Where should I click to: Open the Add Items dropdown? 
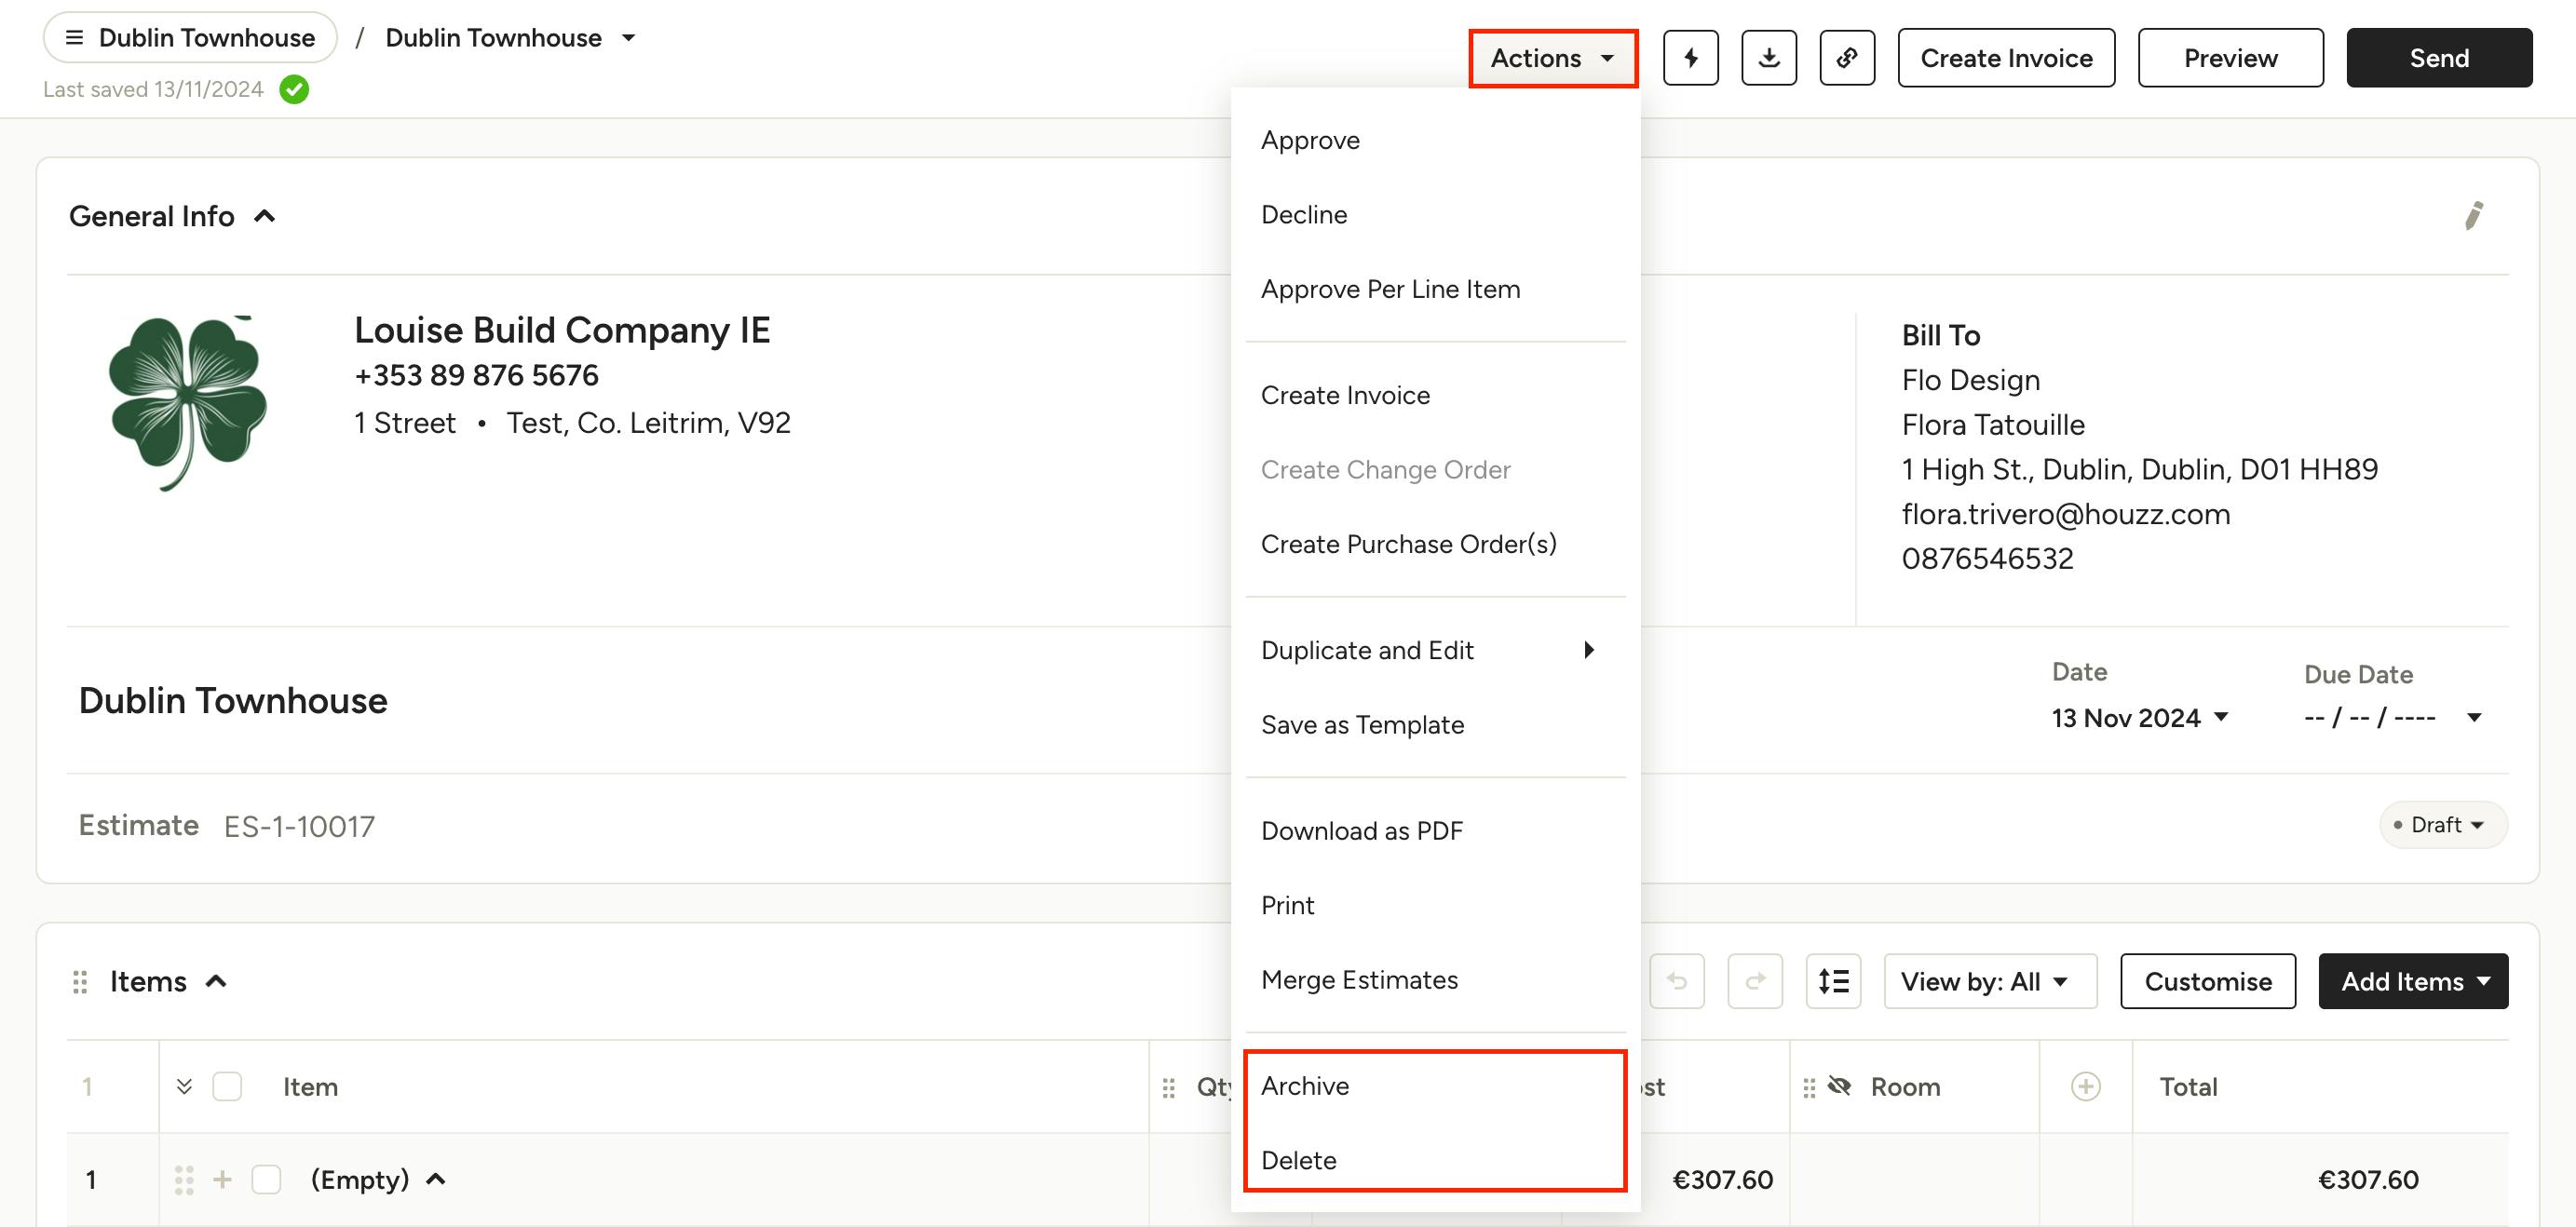[2413, 981]
